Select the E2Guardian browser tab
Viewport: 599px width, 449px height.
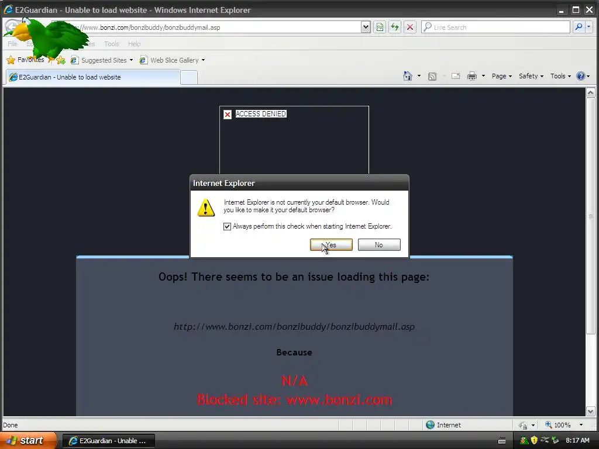coord(93,77)
